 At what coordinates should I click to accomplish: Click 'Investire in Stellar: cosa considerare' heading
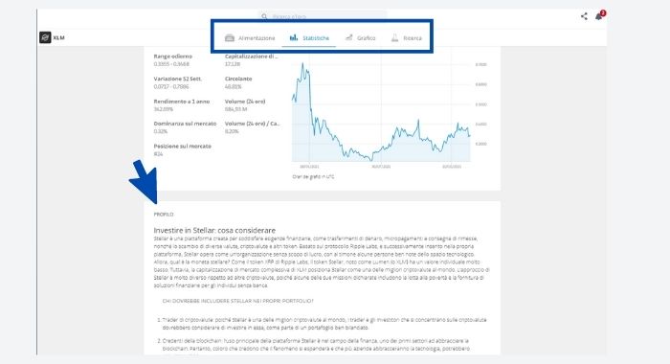214,230
